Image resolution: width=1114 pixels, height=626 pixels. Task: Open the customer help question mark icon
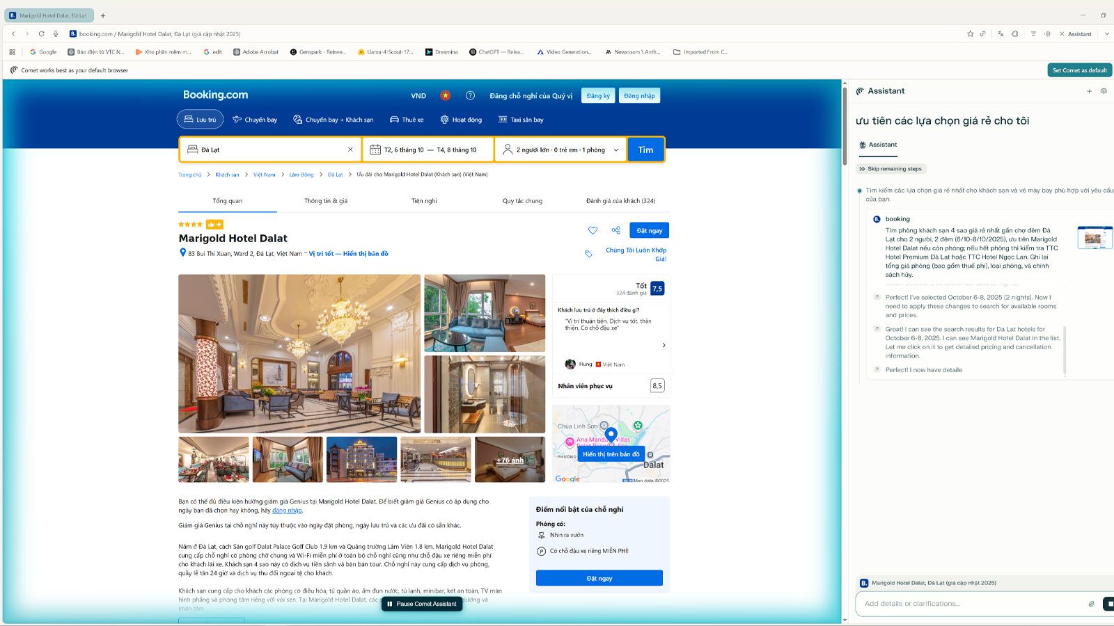[470, 95]
